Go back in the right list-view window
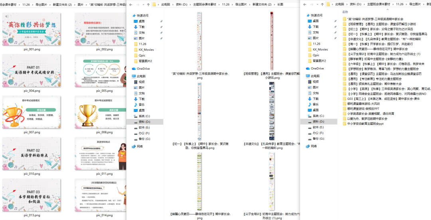 tap(304, 4)
